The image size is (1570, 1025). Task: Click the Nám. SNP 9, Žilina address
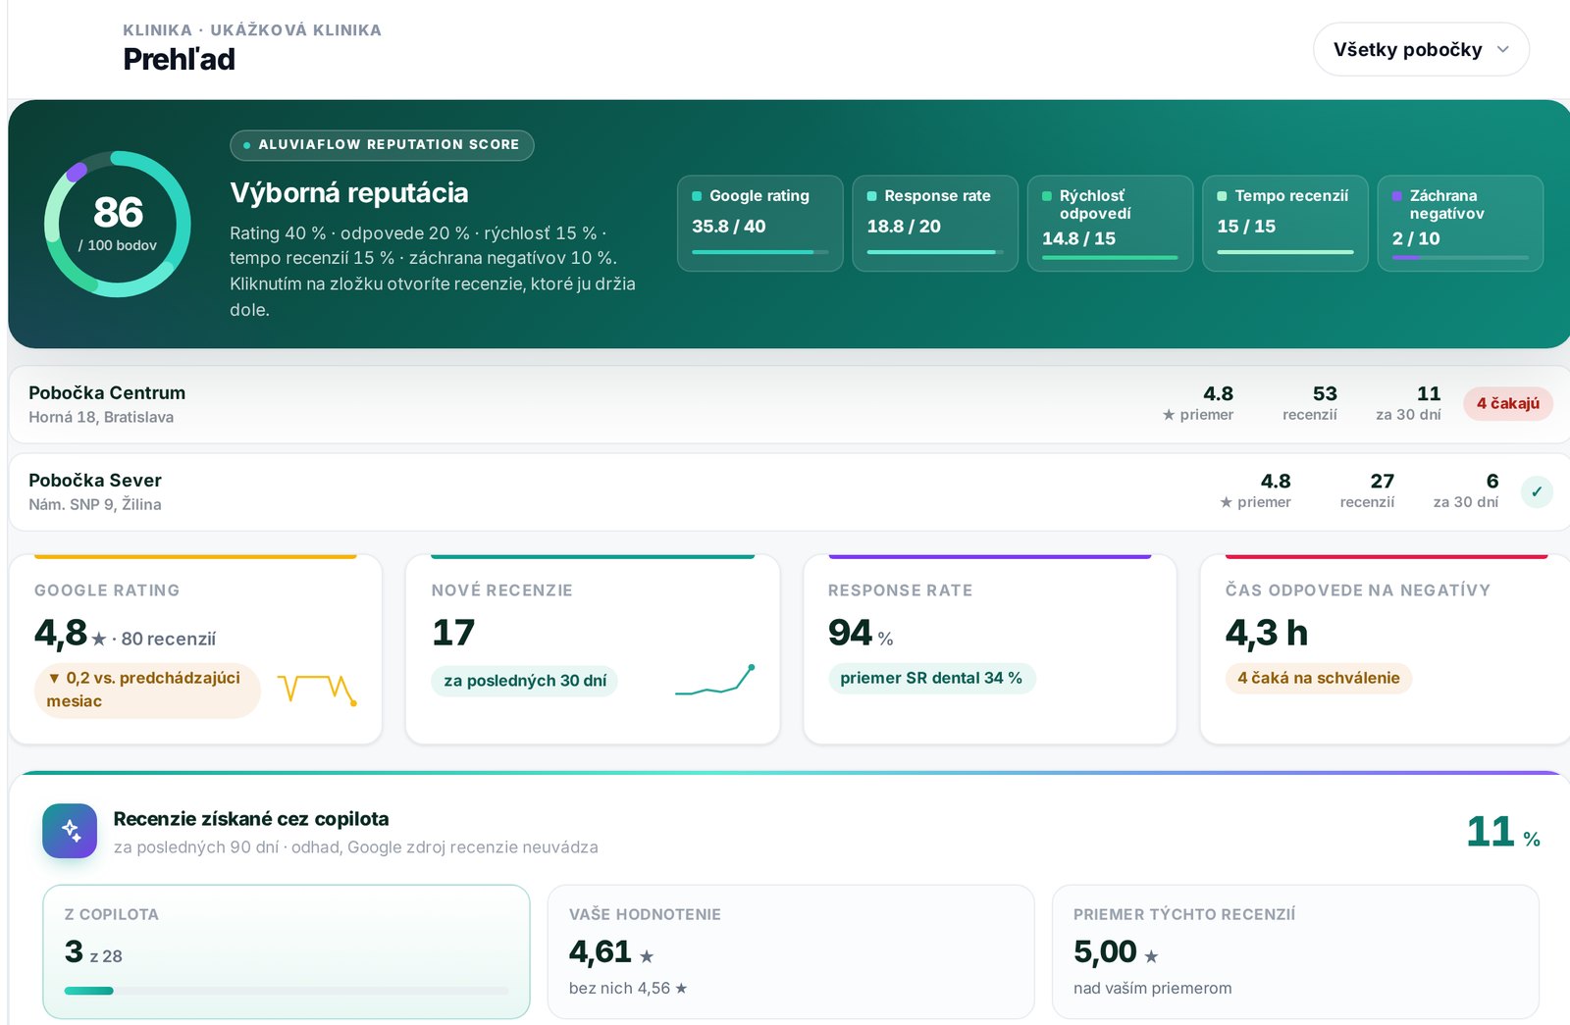point(95,504)
